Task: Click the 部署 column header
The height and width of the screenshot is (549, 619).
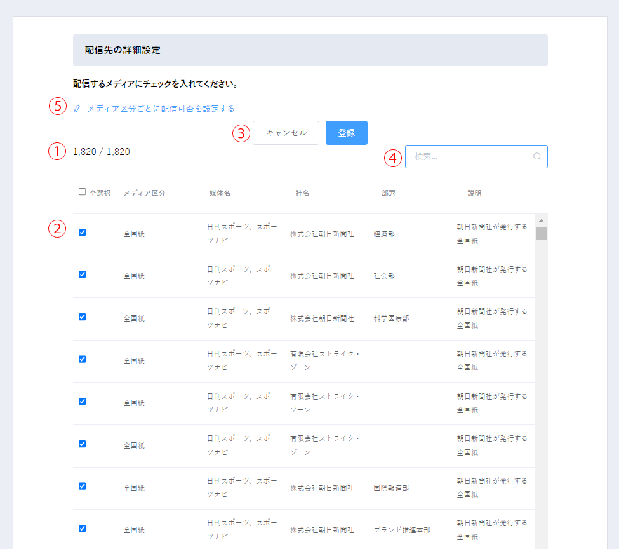Action: tap(389, 193)
